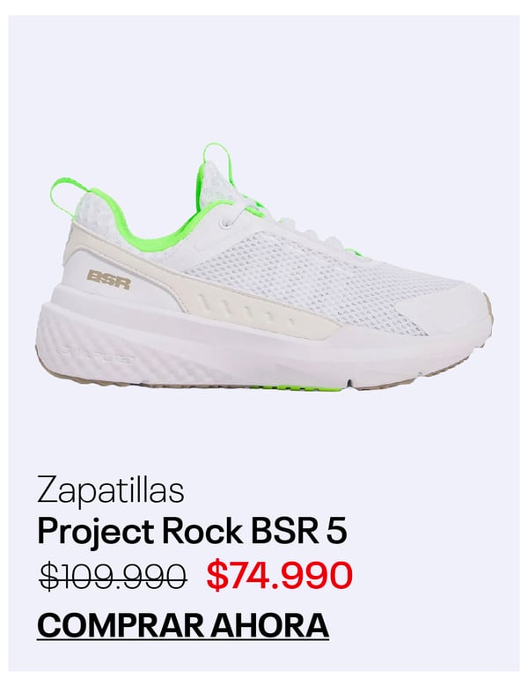Image resolution: width=528 pixels, height=685 pixels.
Task: Click the gold BSR logo on the shoe heel
Action: (109, 279)
